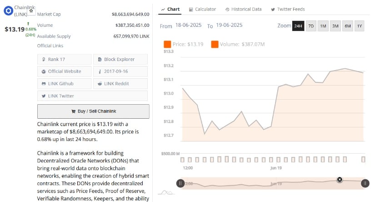
Task: Switch to the Twitter Feeds tab
Action: pyautogui.click(x=288, y=10)
